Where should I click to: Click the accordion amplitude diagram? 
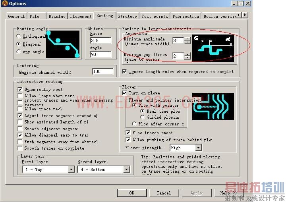(x=213, y=48)
